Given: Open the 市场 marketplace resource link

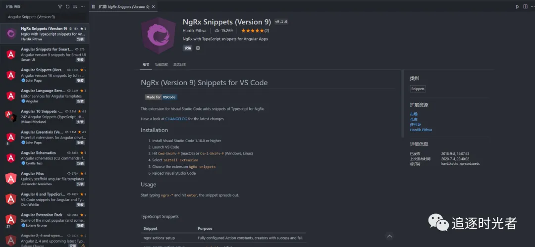Looking at the screenshot, I should (x=414, y=114).
